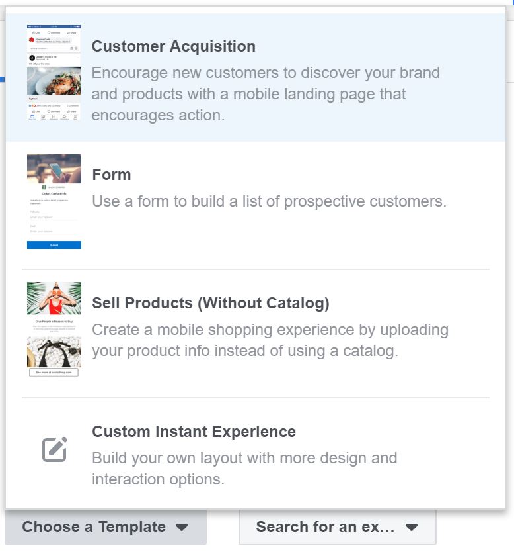This screenshot has height=552, width=514.
Task: Select Custom Instant Experience title
Action: click(x=194, y=432)
